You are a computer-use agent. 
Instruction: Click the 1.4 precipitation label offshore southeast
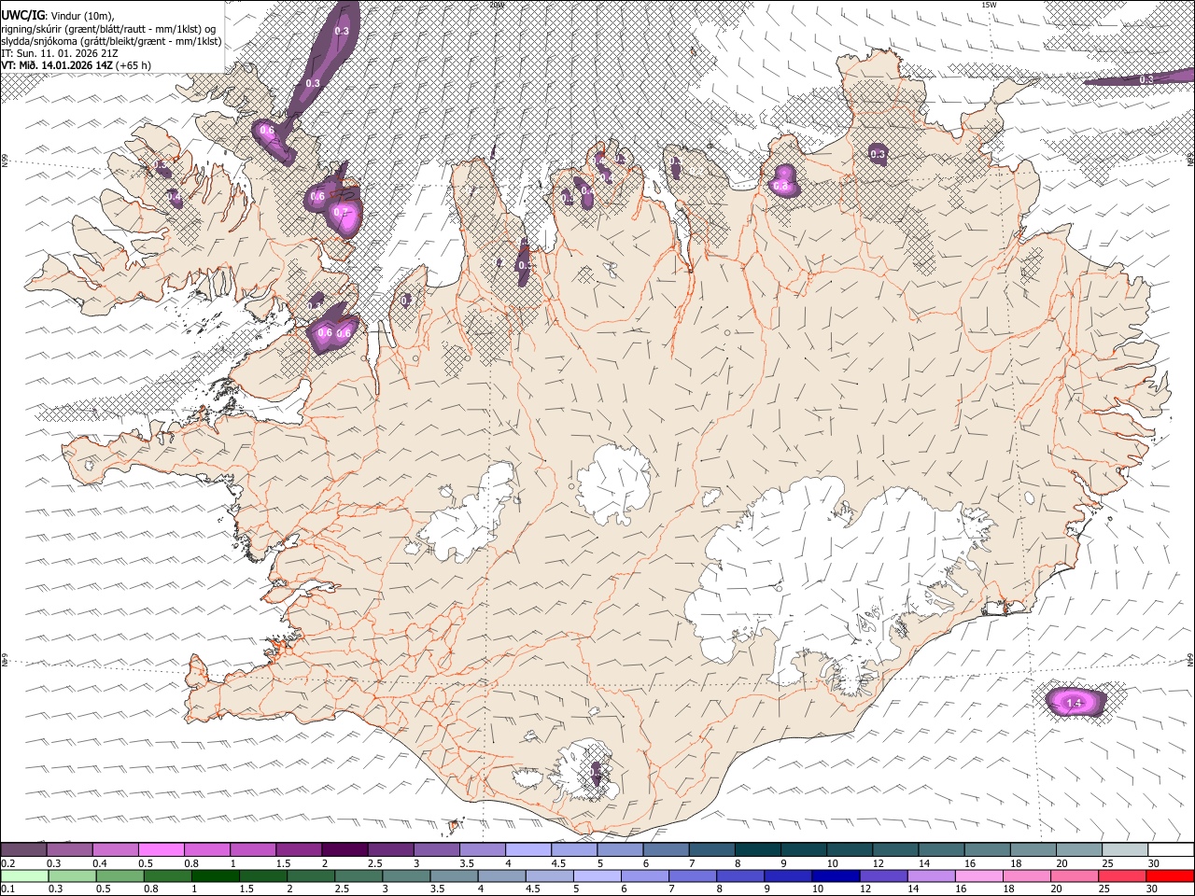click(1074, 703)
